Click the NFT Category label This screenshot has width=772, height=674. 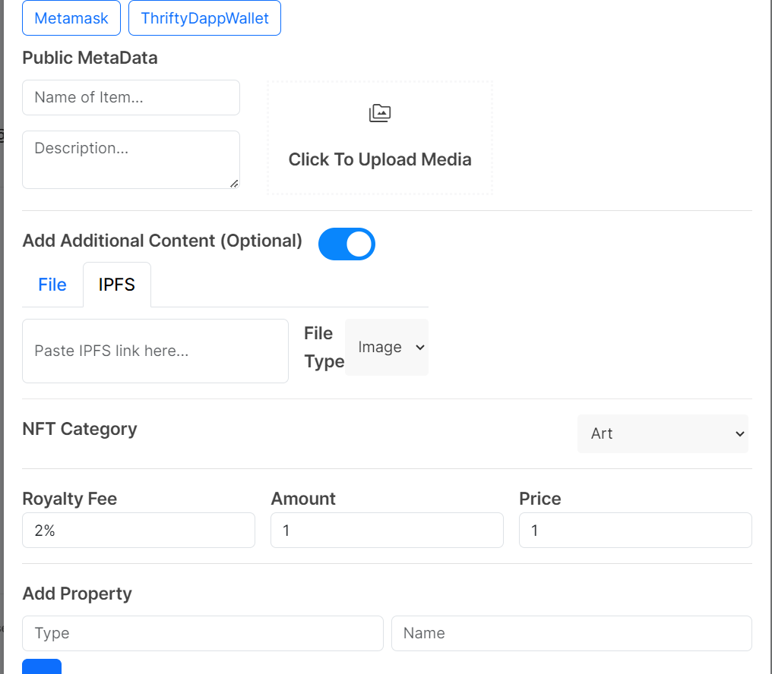[x=80, y=429]
